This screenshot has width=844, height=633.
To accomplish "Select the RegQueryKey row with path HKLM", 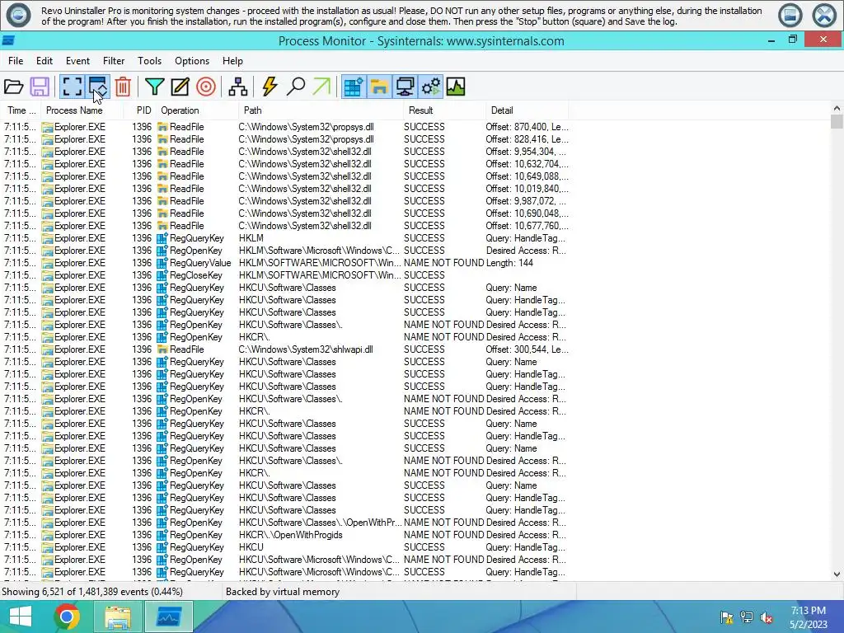I will pos(285,238).
